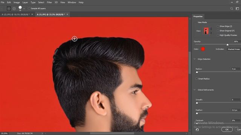Click the horizontal scrollbar of the canvas
The image size is (241, 135).
point(112,133)
